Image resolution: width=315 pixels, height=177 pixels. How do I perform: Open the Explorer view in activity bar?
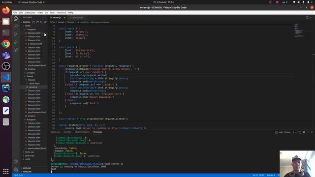pos(16,19)
